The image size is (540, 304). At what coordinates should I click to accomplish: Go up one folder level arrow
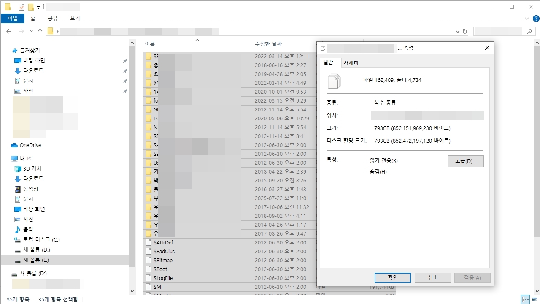pos(40,31)
